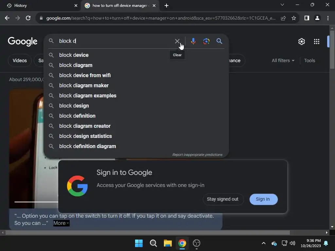
Task: Open volume control in tray
Action: coord(292,243)
